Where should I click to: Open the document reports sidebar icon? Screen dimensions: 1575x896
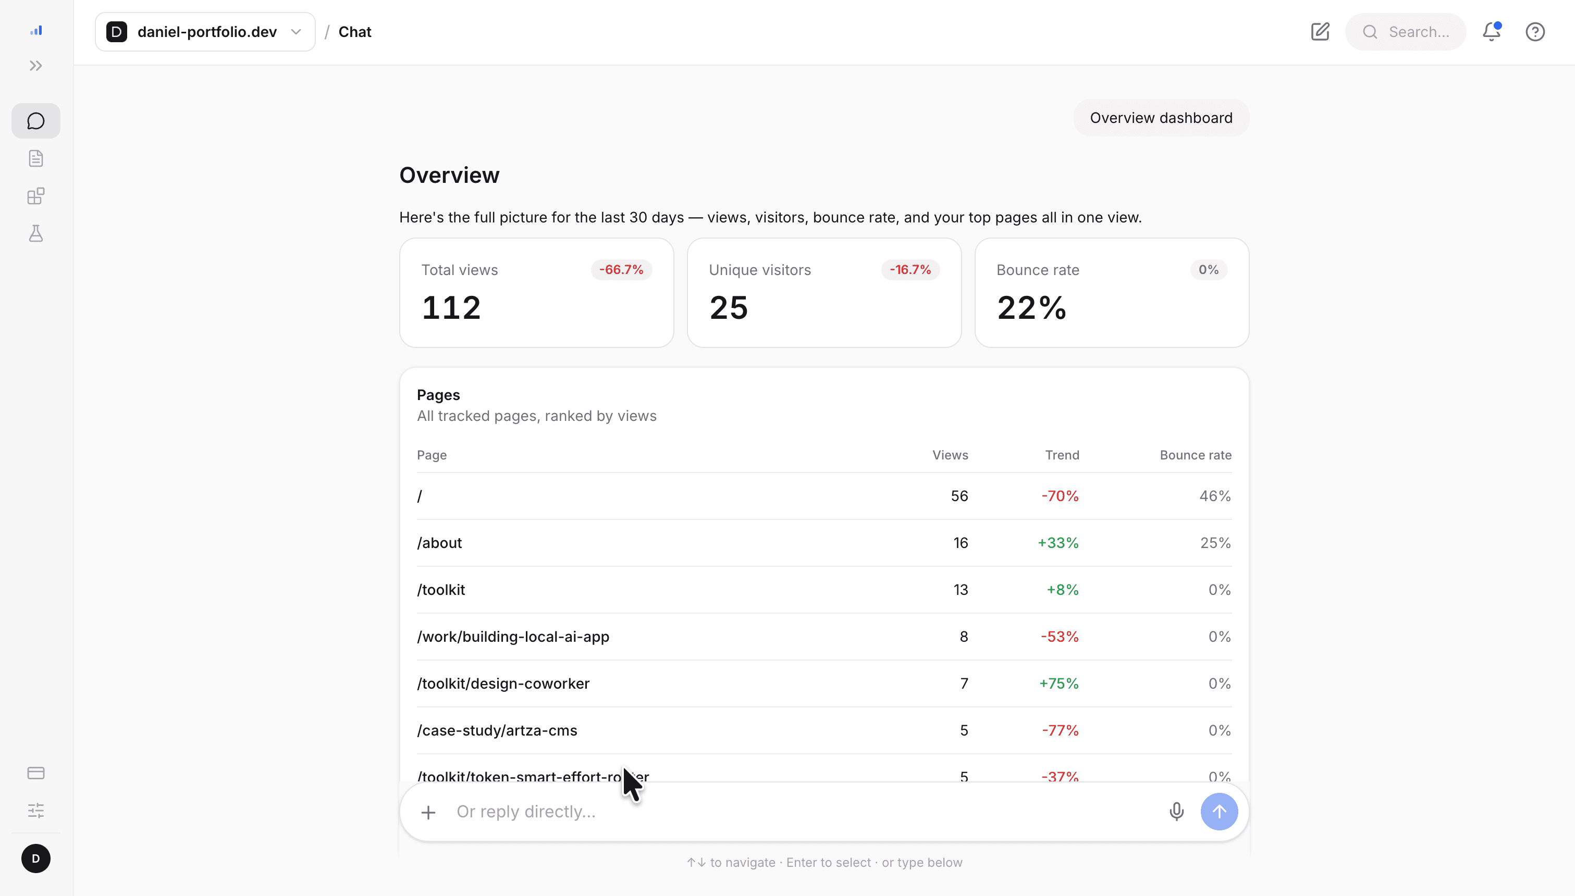pos(35,159)
